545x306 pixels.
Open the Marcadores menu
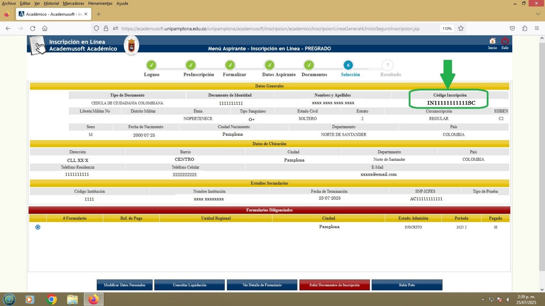pos(74,3)
